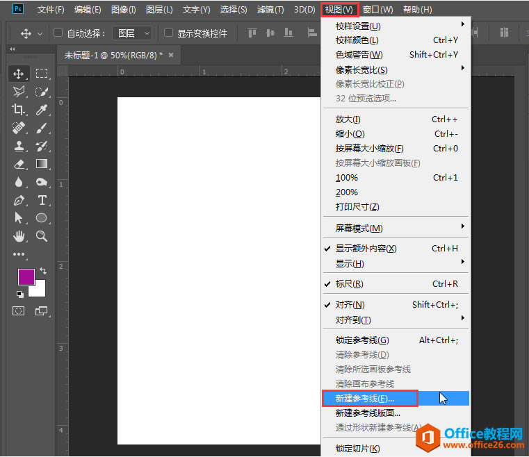Click the purple foreground color swatch
This screenshot has width=529, height=457.
[x=26, y=276]
